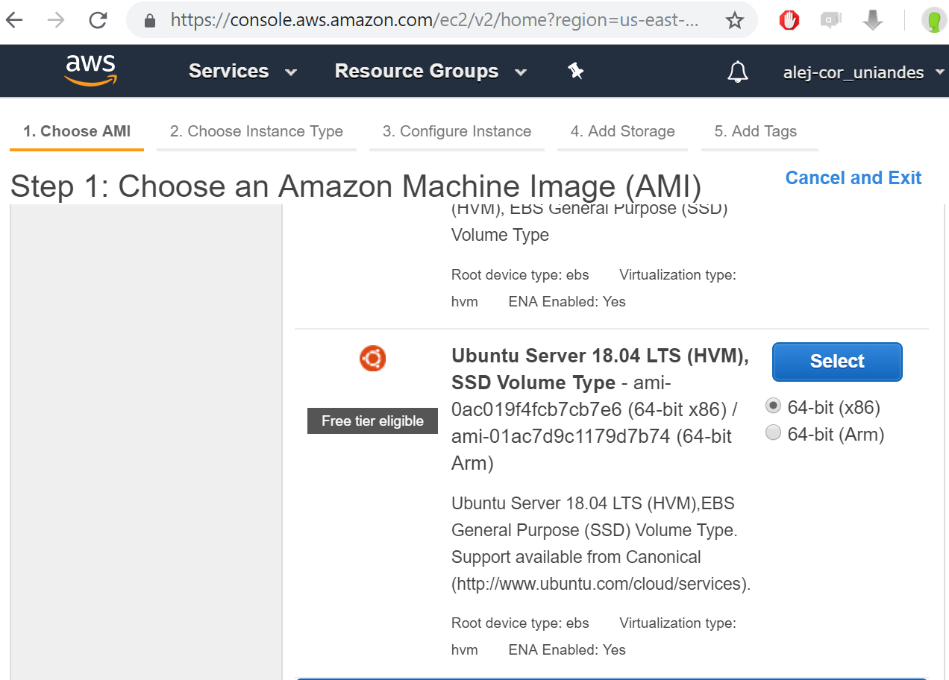Open the download arrow extension icon
949x680 pixels.
(x=872, y=20)
